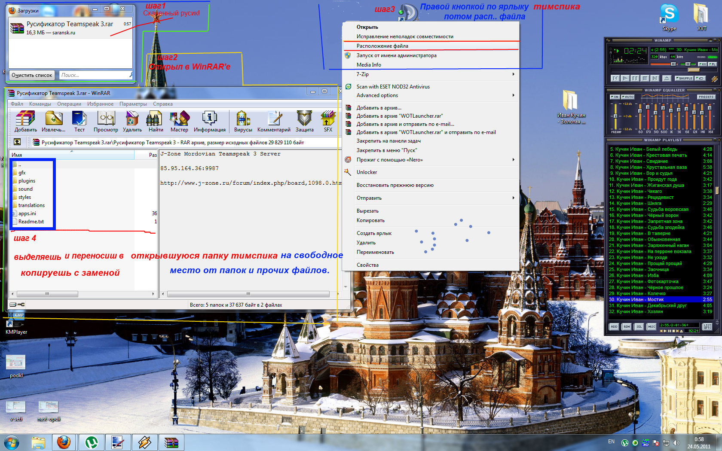Open the Комментарий (Comment) tool
The image size is (722, 451).
coord(274,122)
